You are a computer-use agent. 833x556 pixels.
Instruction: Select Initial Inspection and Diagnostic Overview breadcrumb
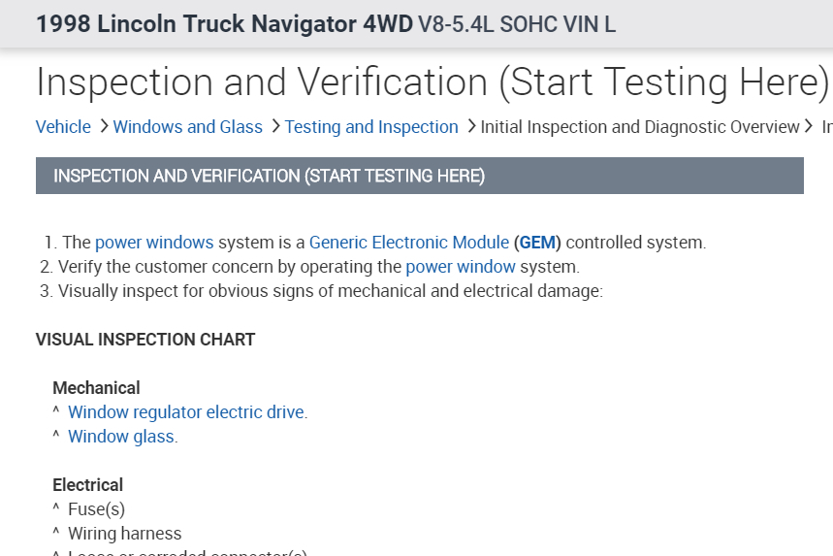coord(639,127)
